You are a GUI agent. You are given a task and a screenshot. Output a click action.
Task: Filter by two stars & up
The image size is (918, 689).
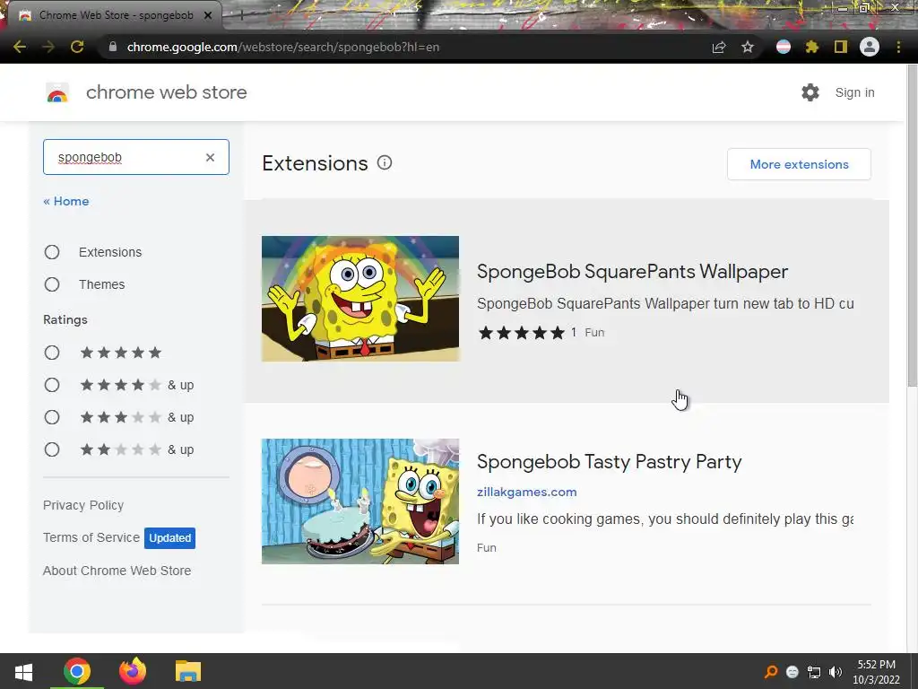coord(52,449)
